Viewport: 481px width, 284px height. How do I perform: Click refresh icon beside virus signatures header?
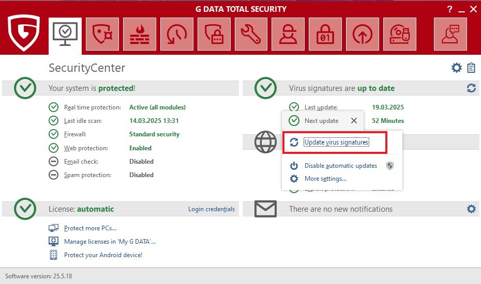click(x=471, y=88)
